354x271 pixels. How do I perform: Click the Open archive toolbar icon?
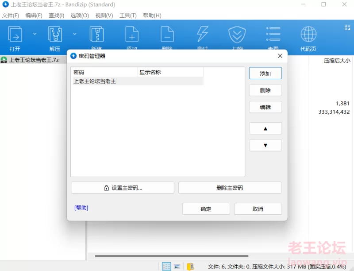pyautogui.click(x=15, y=34)
